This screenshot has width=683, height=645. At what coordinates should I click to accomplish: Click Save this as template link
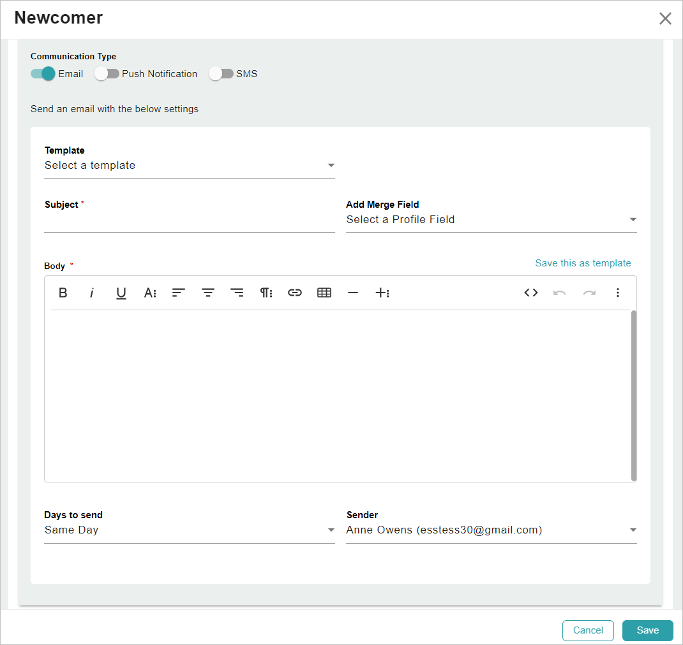point(583,263)
